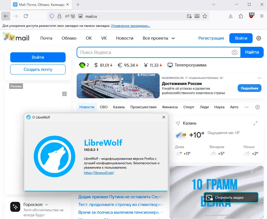Expand the Гороскоп chevron dropdown

click(x=46, y=205)
